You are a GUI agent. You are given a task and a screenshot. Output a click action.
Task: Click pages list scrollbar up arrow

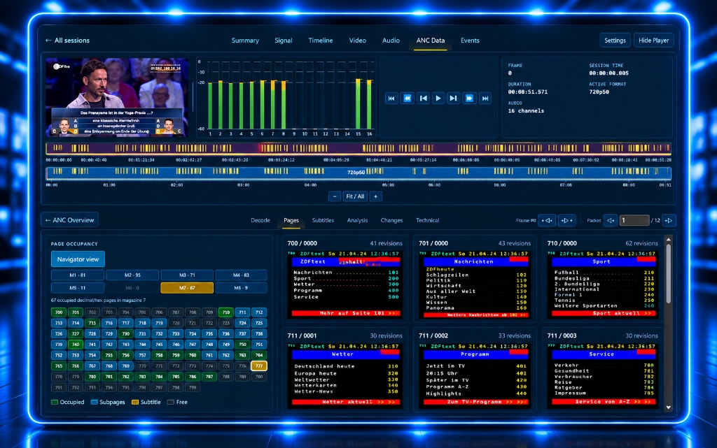coord(669,240)
